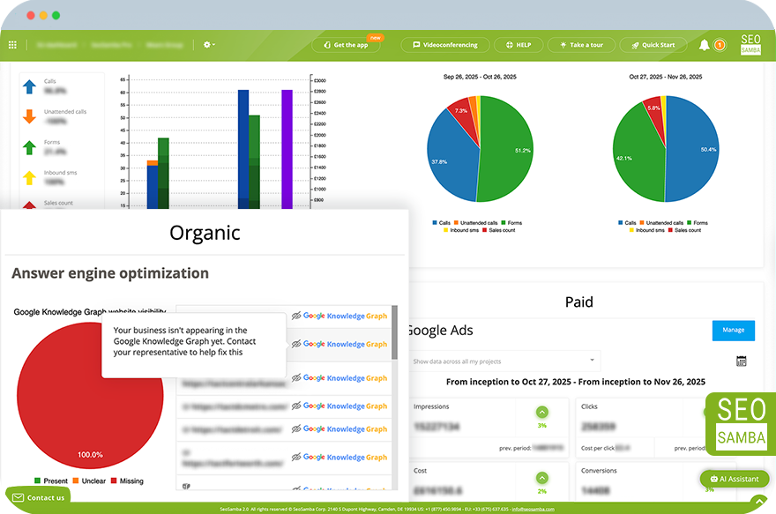Viewport: 776px width, 514px height.
Task: Click the Conversions card label
Action: click(x=599, y=471)
